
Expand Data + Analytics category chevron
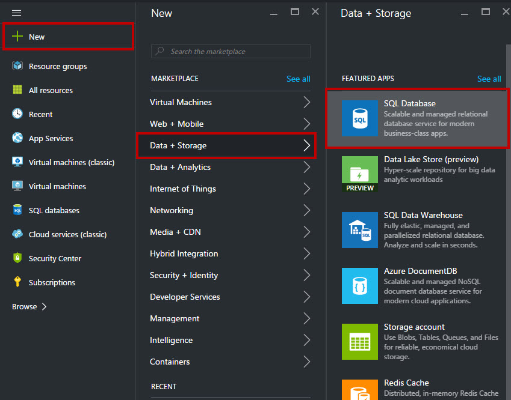point(307,167)
